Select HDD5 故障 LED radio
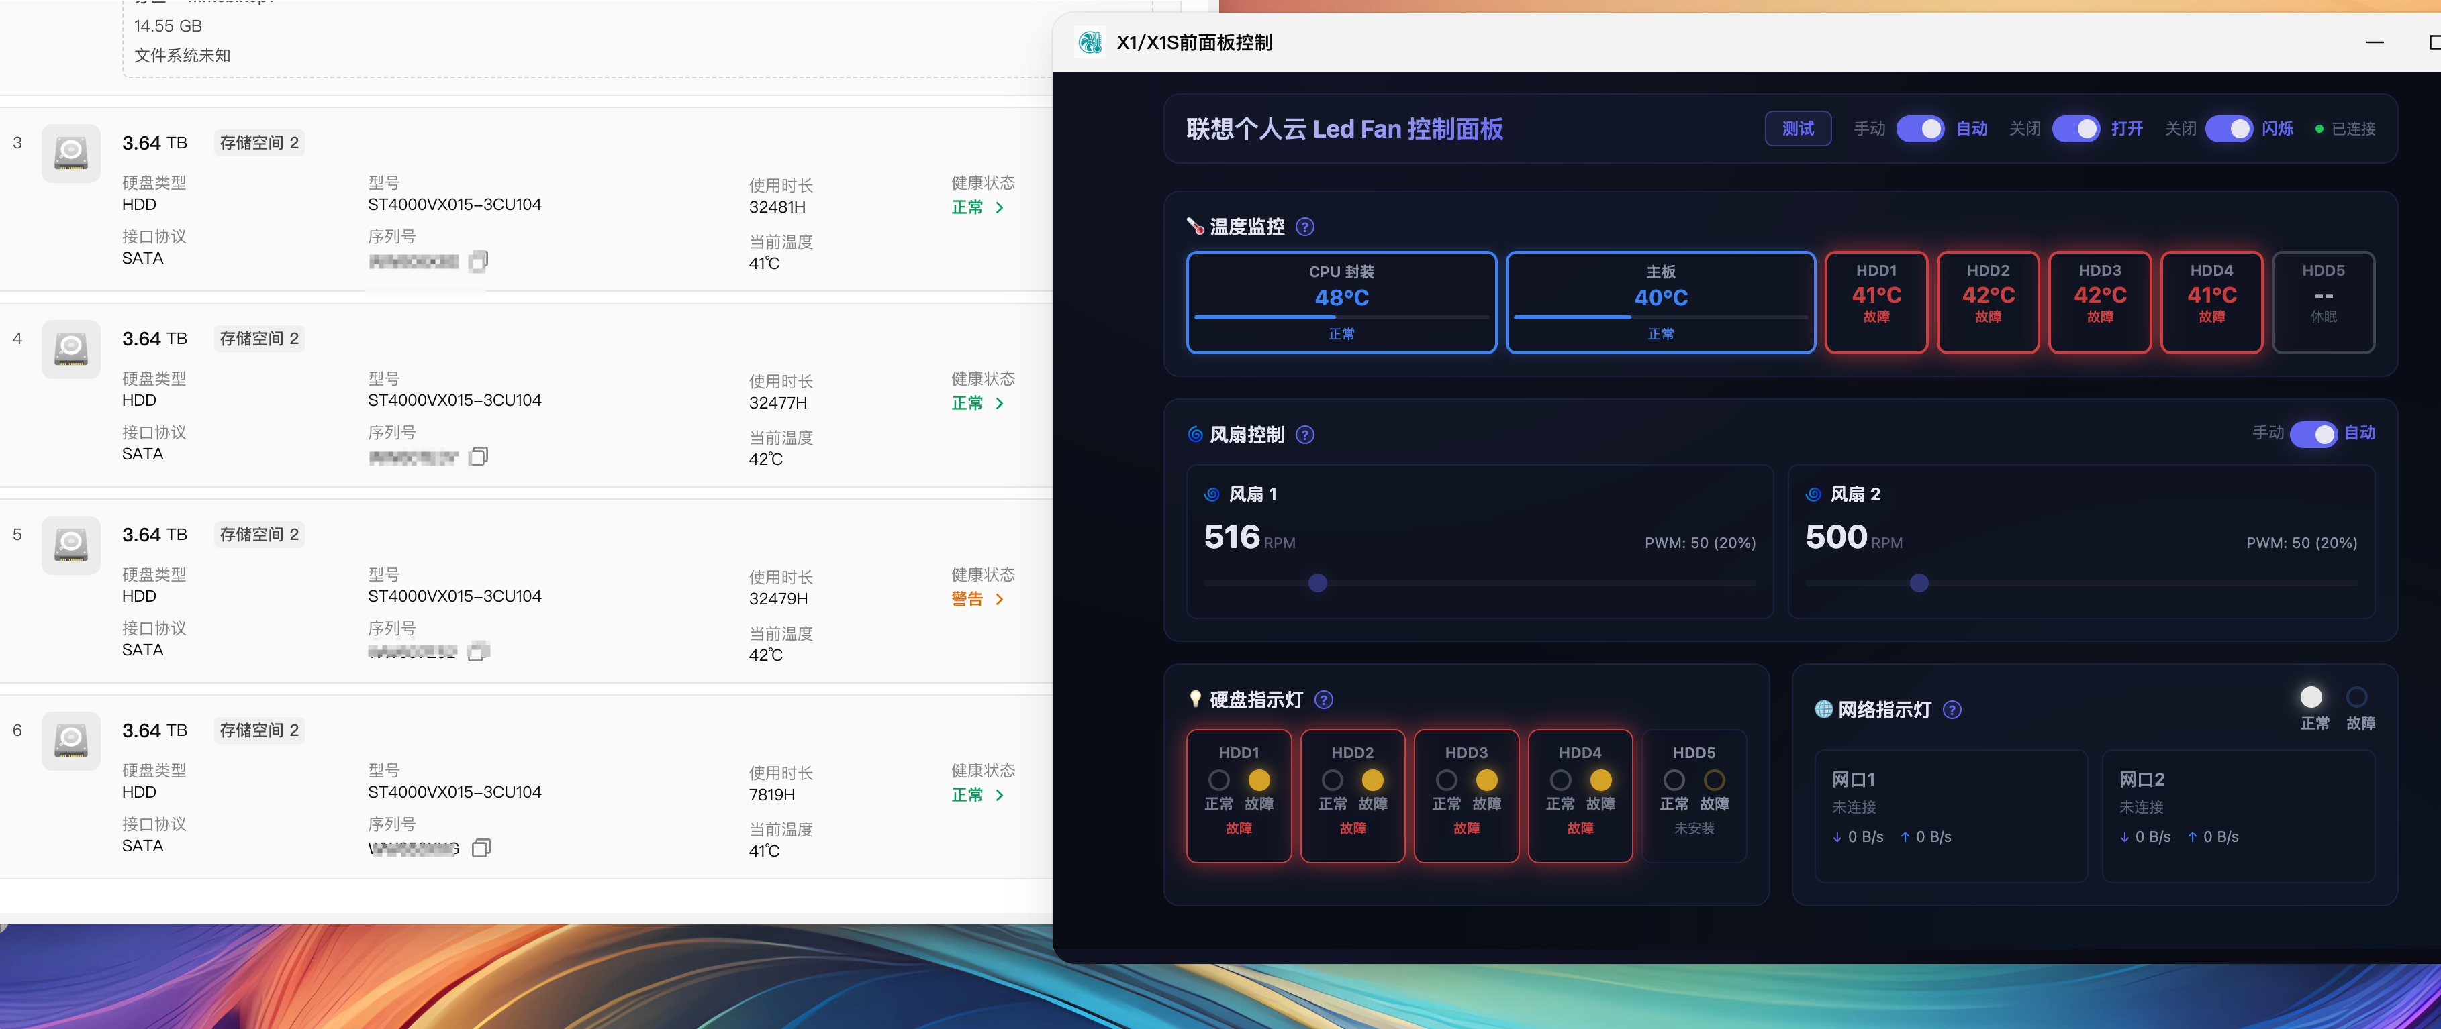 pos(1714,780)
